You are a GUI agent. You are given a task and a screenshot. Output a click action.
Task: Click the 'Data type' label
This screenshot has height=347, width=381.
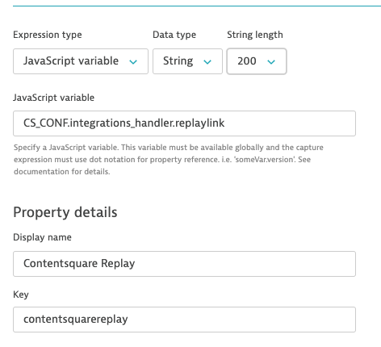(174, 35)
